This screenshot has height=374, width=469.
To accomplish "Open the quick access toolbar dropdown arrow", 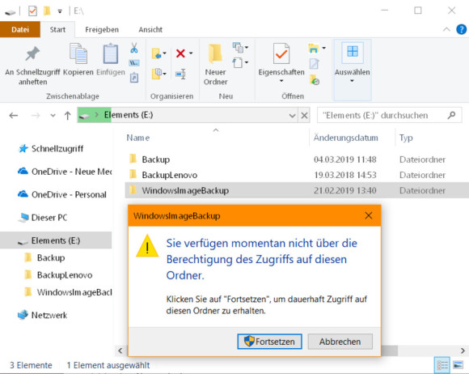I will [60, 11].
